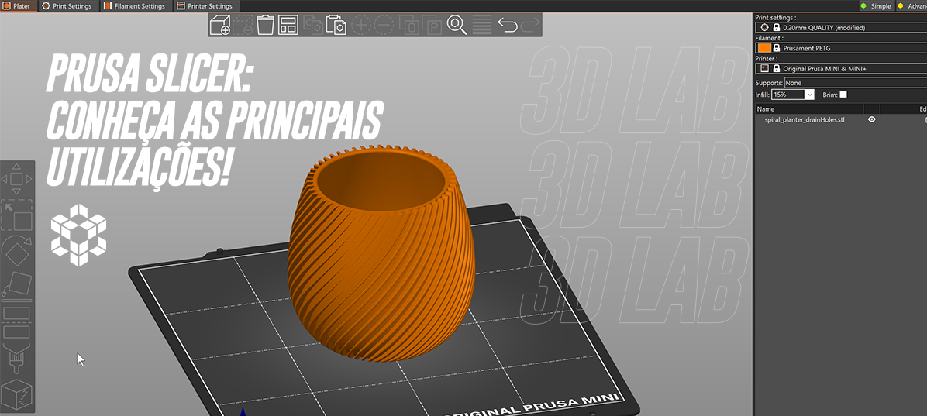Select the Paint-on supports brush tool
The height and width of the screenshot is (416, 927).
coord(16,359)
